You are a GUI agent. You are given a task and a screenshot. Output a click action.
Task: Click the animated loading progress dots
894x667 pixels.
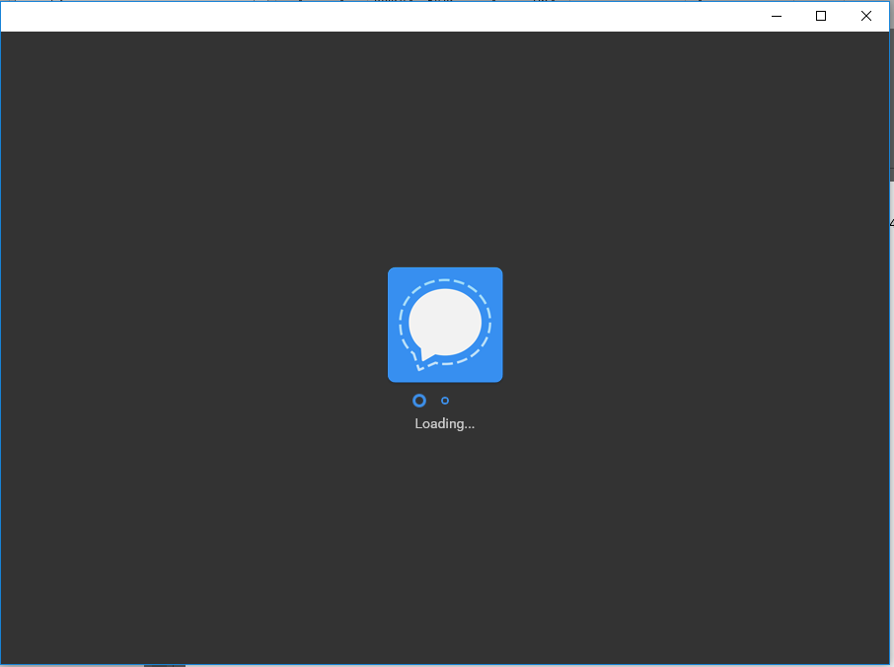tap(431, 401)
